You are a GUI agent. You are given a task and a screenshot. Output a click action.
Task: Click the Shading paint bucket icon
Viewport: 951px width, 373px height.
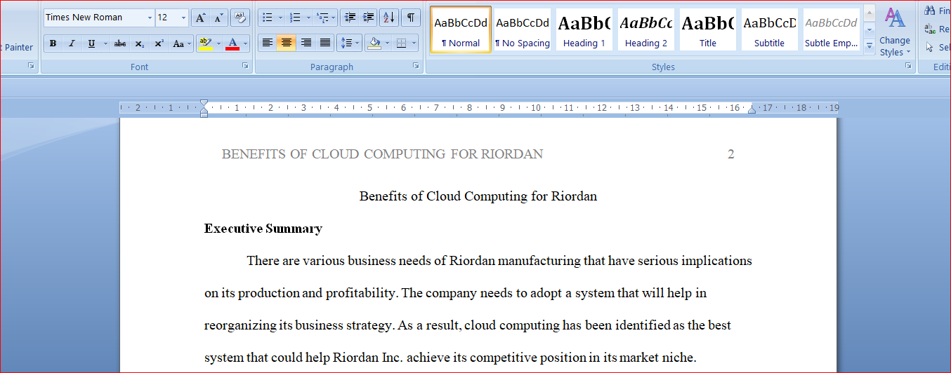point(374,43)
